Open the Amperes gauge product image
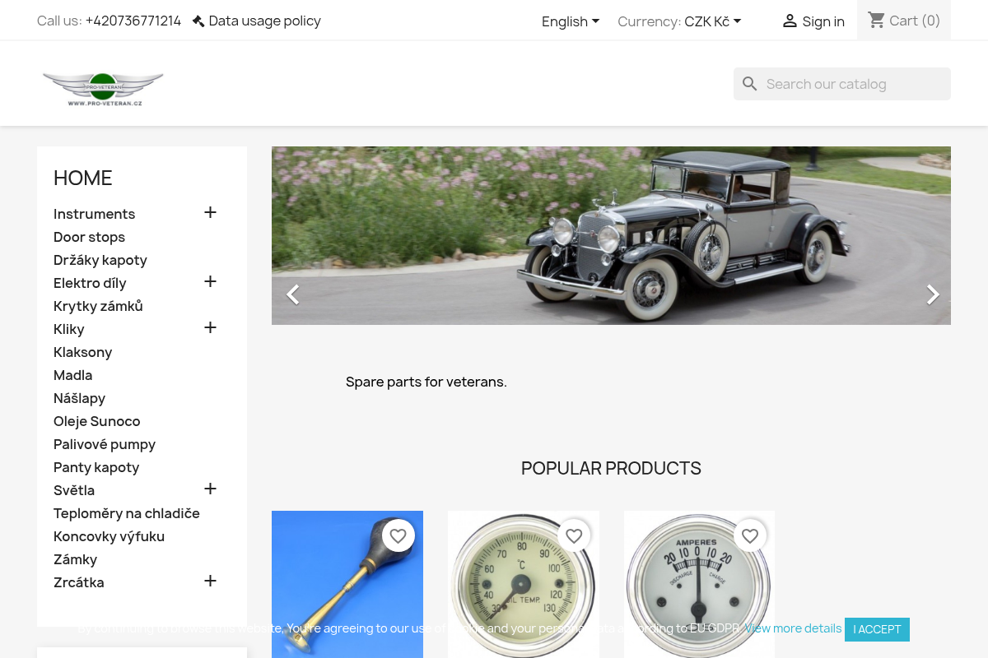The width and height of the screenshot is (988, 658). coord(699,584)
